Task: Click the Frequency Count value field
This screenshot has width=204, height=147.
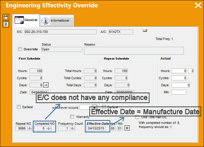Action: click(64, 128)
